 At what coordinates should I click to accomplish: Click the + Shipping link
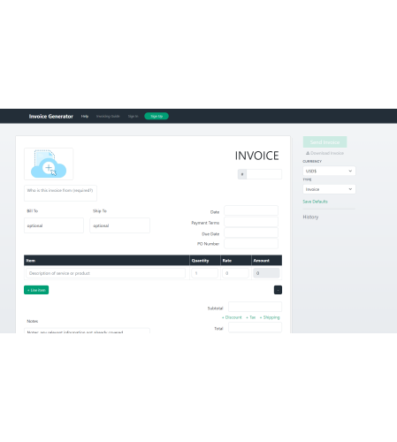[270, 317]
